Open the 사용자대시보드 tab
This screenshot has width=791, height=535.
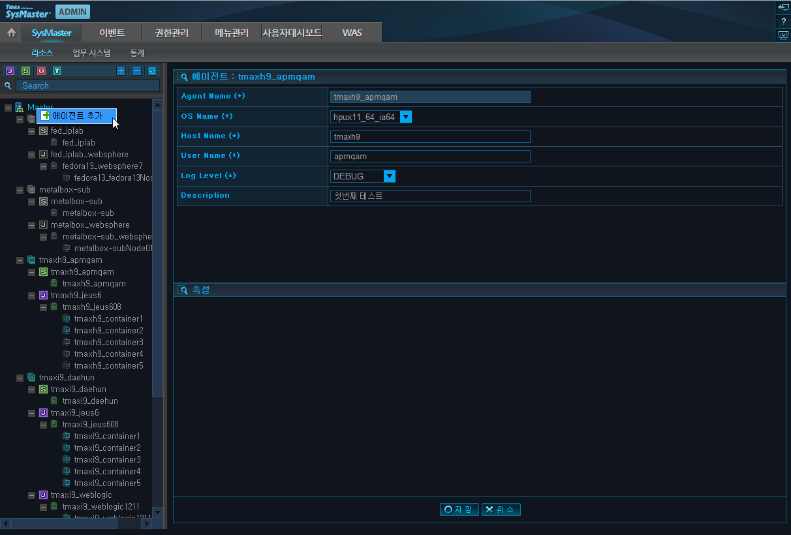292,33
